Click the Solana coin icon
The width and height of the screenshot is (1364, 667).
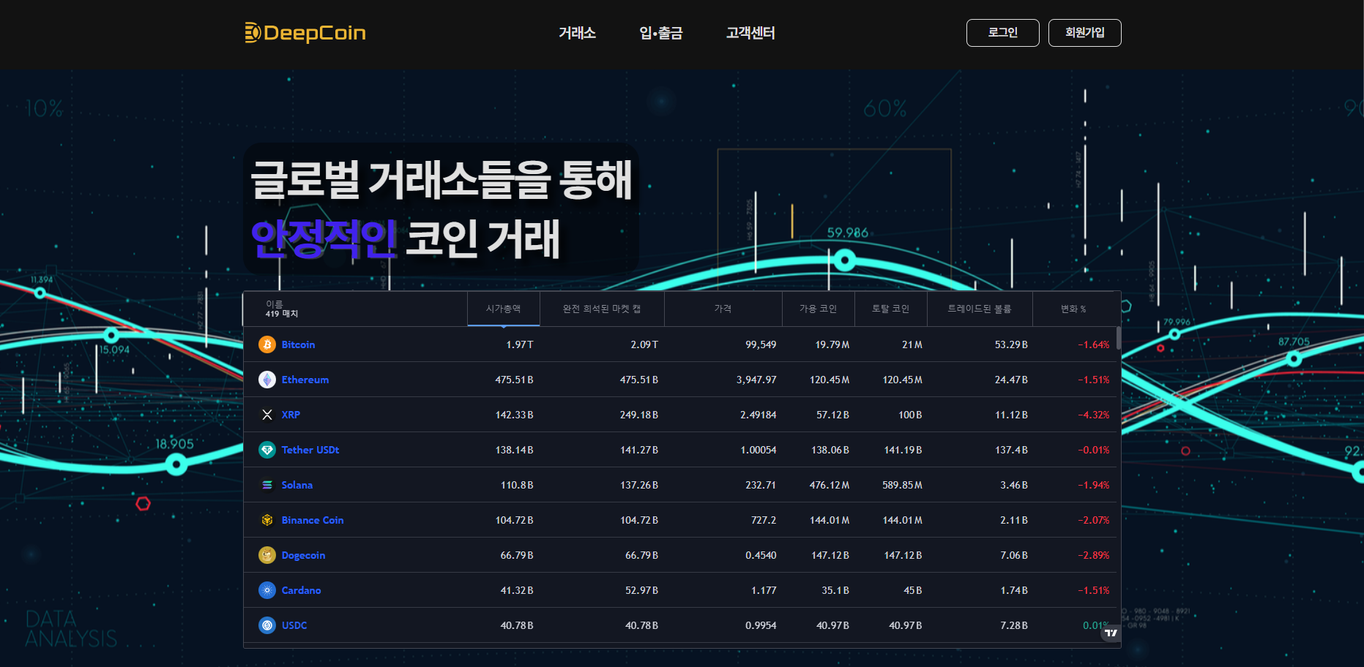coord(267,485)
